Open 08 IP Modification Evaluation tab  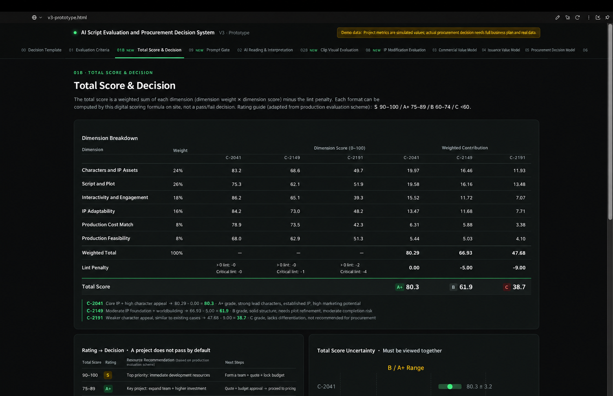point(395,50)
